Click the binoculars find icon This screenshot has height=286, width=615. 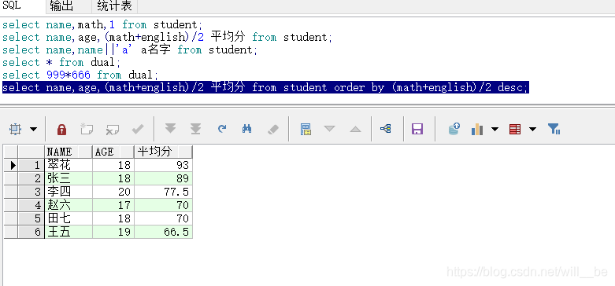[246, 128]
